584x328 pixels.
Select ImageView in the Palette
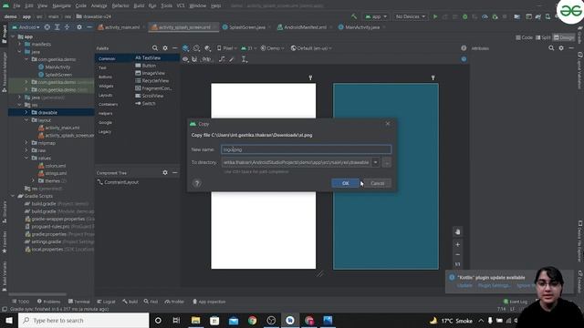tap(150, 73)
